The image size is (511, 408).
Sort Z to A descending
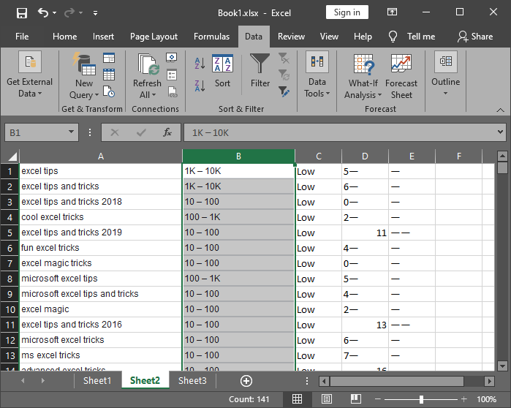point(200,86)
